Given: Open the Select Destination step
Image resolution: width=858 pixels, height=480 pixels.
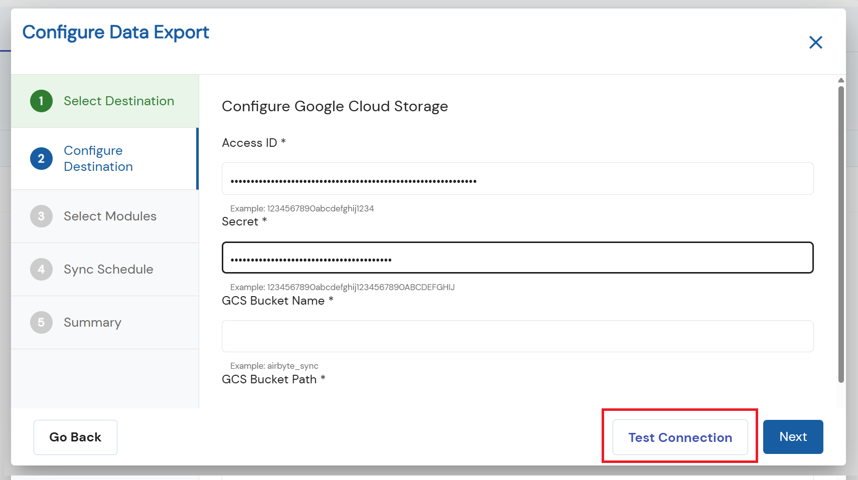Looking at the screenshot, I should [x=105, y=101].
